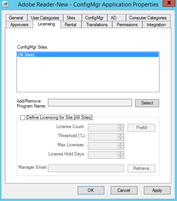This screenshot has height=201, width=177.
Task: Select the Sites tab
Action: tap(71, 18)
